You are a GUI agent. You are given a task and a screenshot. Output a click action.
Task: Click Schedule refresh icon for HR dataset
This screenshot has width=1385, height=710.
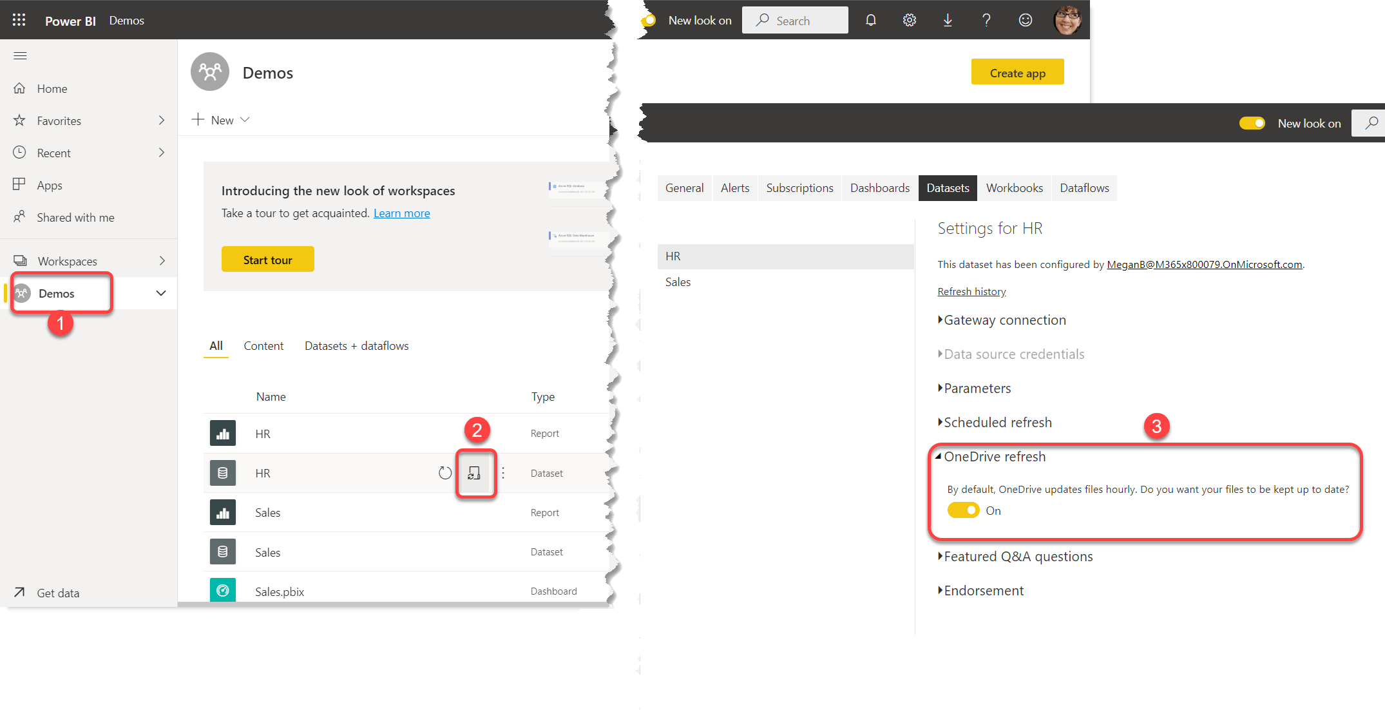[x=475, y=473]
